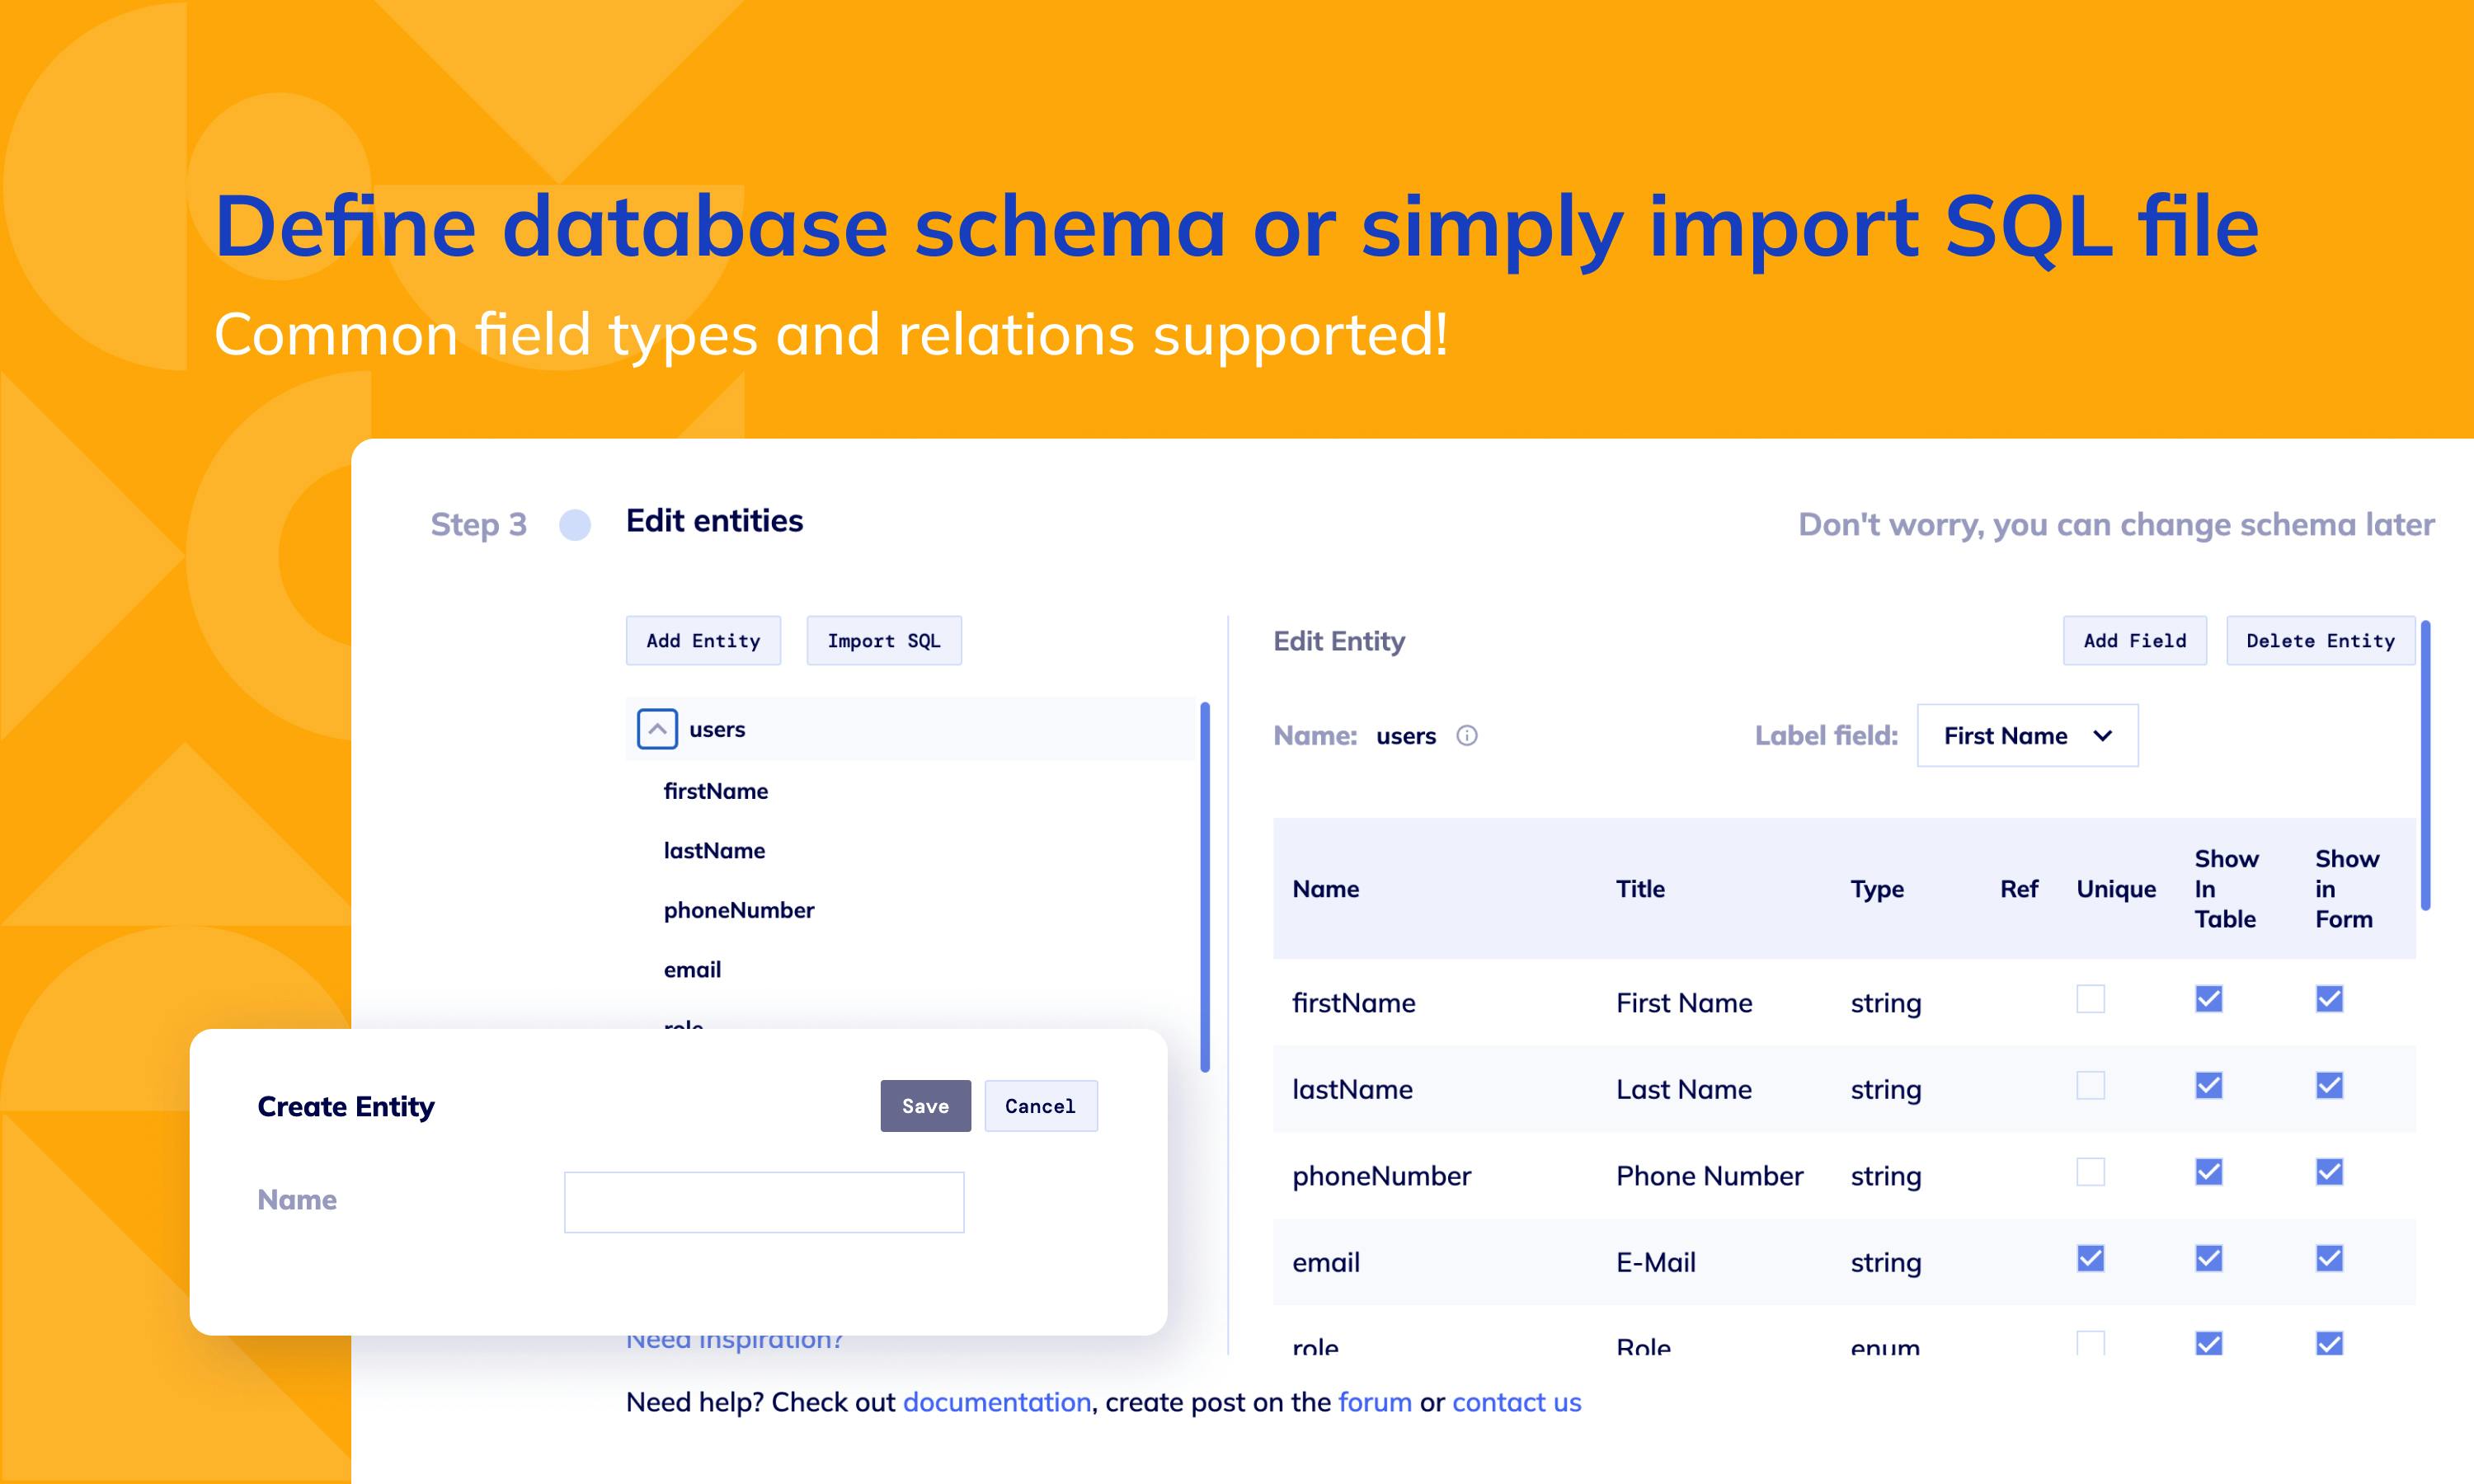The height and width of the screenshot is (1484, 2474).
Task: Focus the entity Name input field
Action: (x=764, y=1202)
